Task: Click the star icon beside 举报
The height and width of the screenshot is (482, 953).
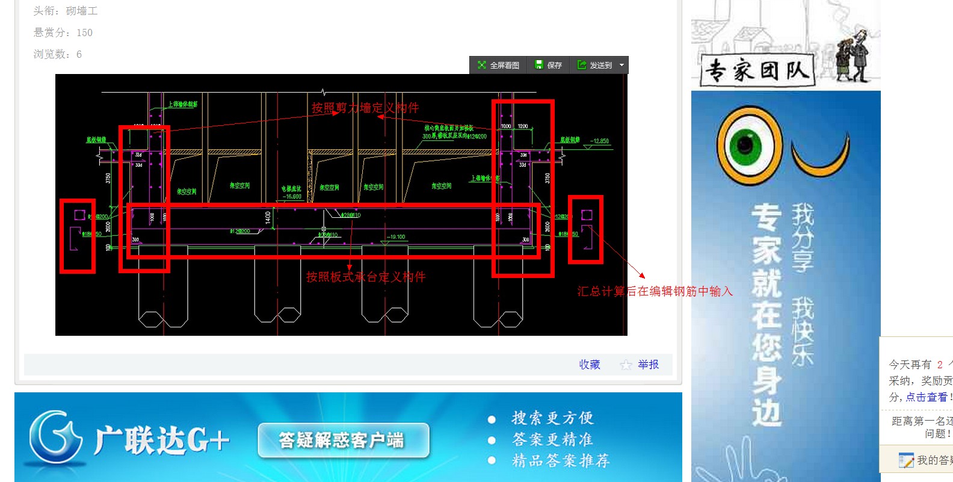Action: tap(626, 365)
